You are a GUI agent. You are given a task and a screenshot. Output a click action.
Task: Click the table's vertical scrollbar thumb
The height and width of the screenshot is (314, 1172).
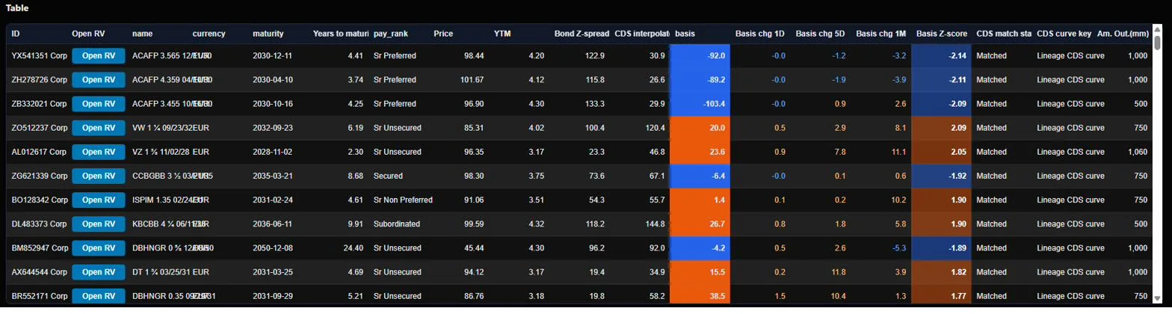[x=1157, y=43]
